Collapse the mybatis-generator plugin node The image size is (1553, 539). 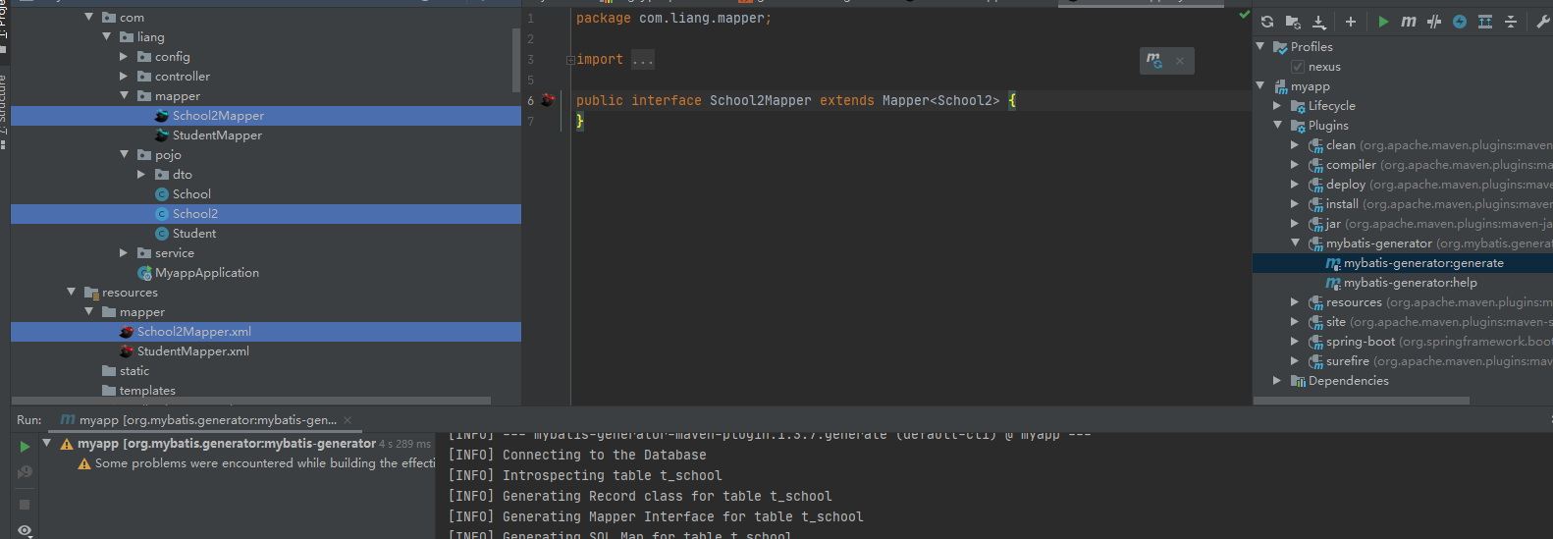(x=1295, y=243)
